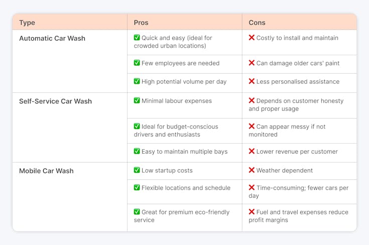Viewport: 369px width, 245px height.
Task: Click the green check next to Few employees are needed
Action: [137, 63]
